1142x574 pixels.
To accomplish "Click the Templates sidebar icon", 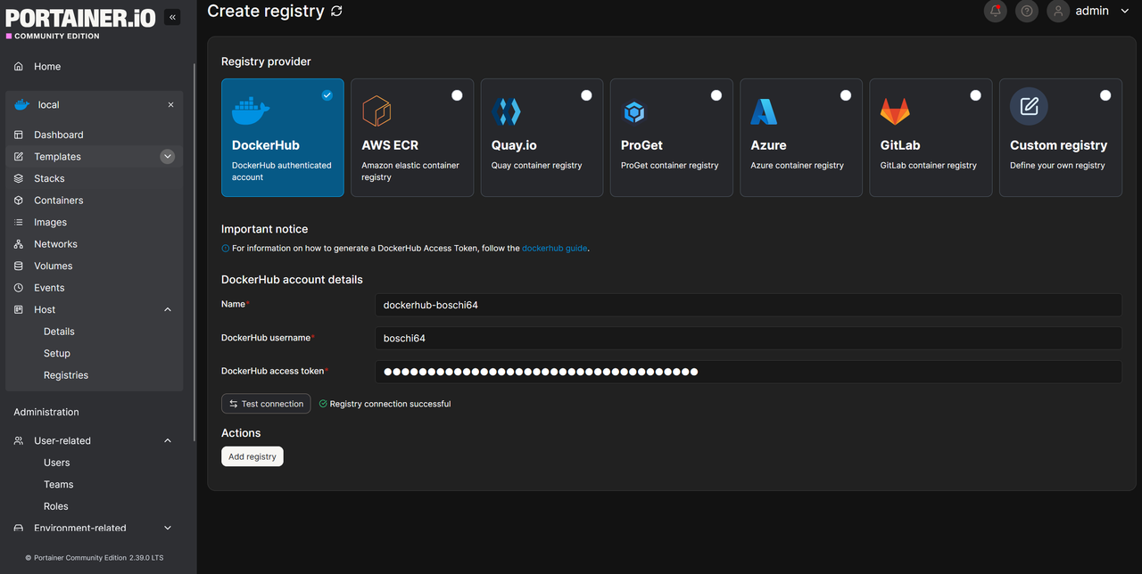I will tap(19, 157).
